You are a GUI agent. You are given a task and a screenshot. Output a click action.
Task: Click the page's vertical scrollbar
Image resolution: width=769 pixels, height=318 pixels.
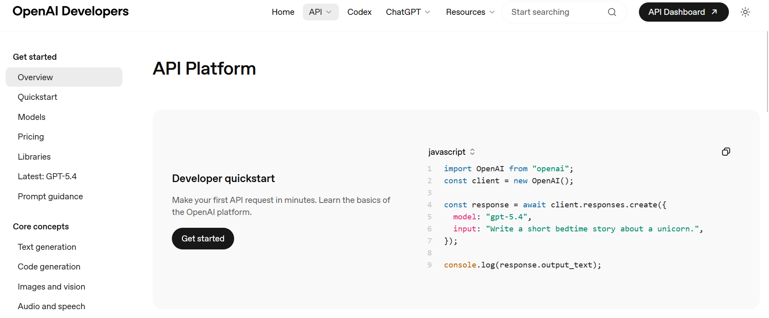[767, 72]
